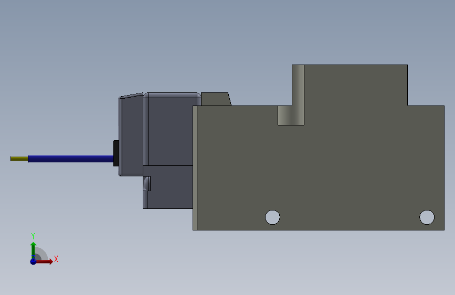Screen dimensions: 455x295
Task: Select the yellow wire tip at cable end
Action: click(19, 159)
